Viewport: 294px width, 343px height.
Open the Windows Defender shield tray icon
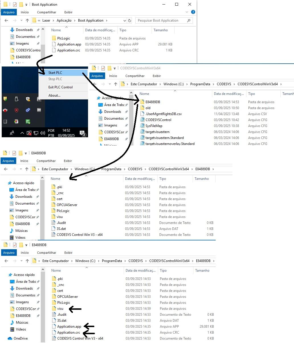click(28, 99)
